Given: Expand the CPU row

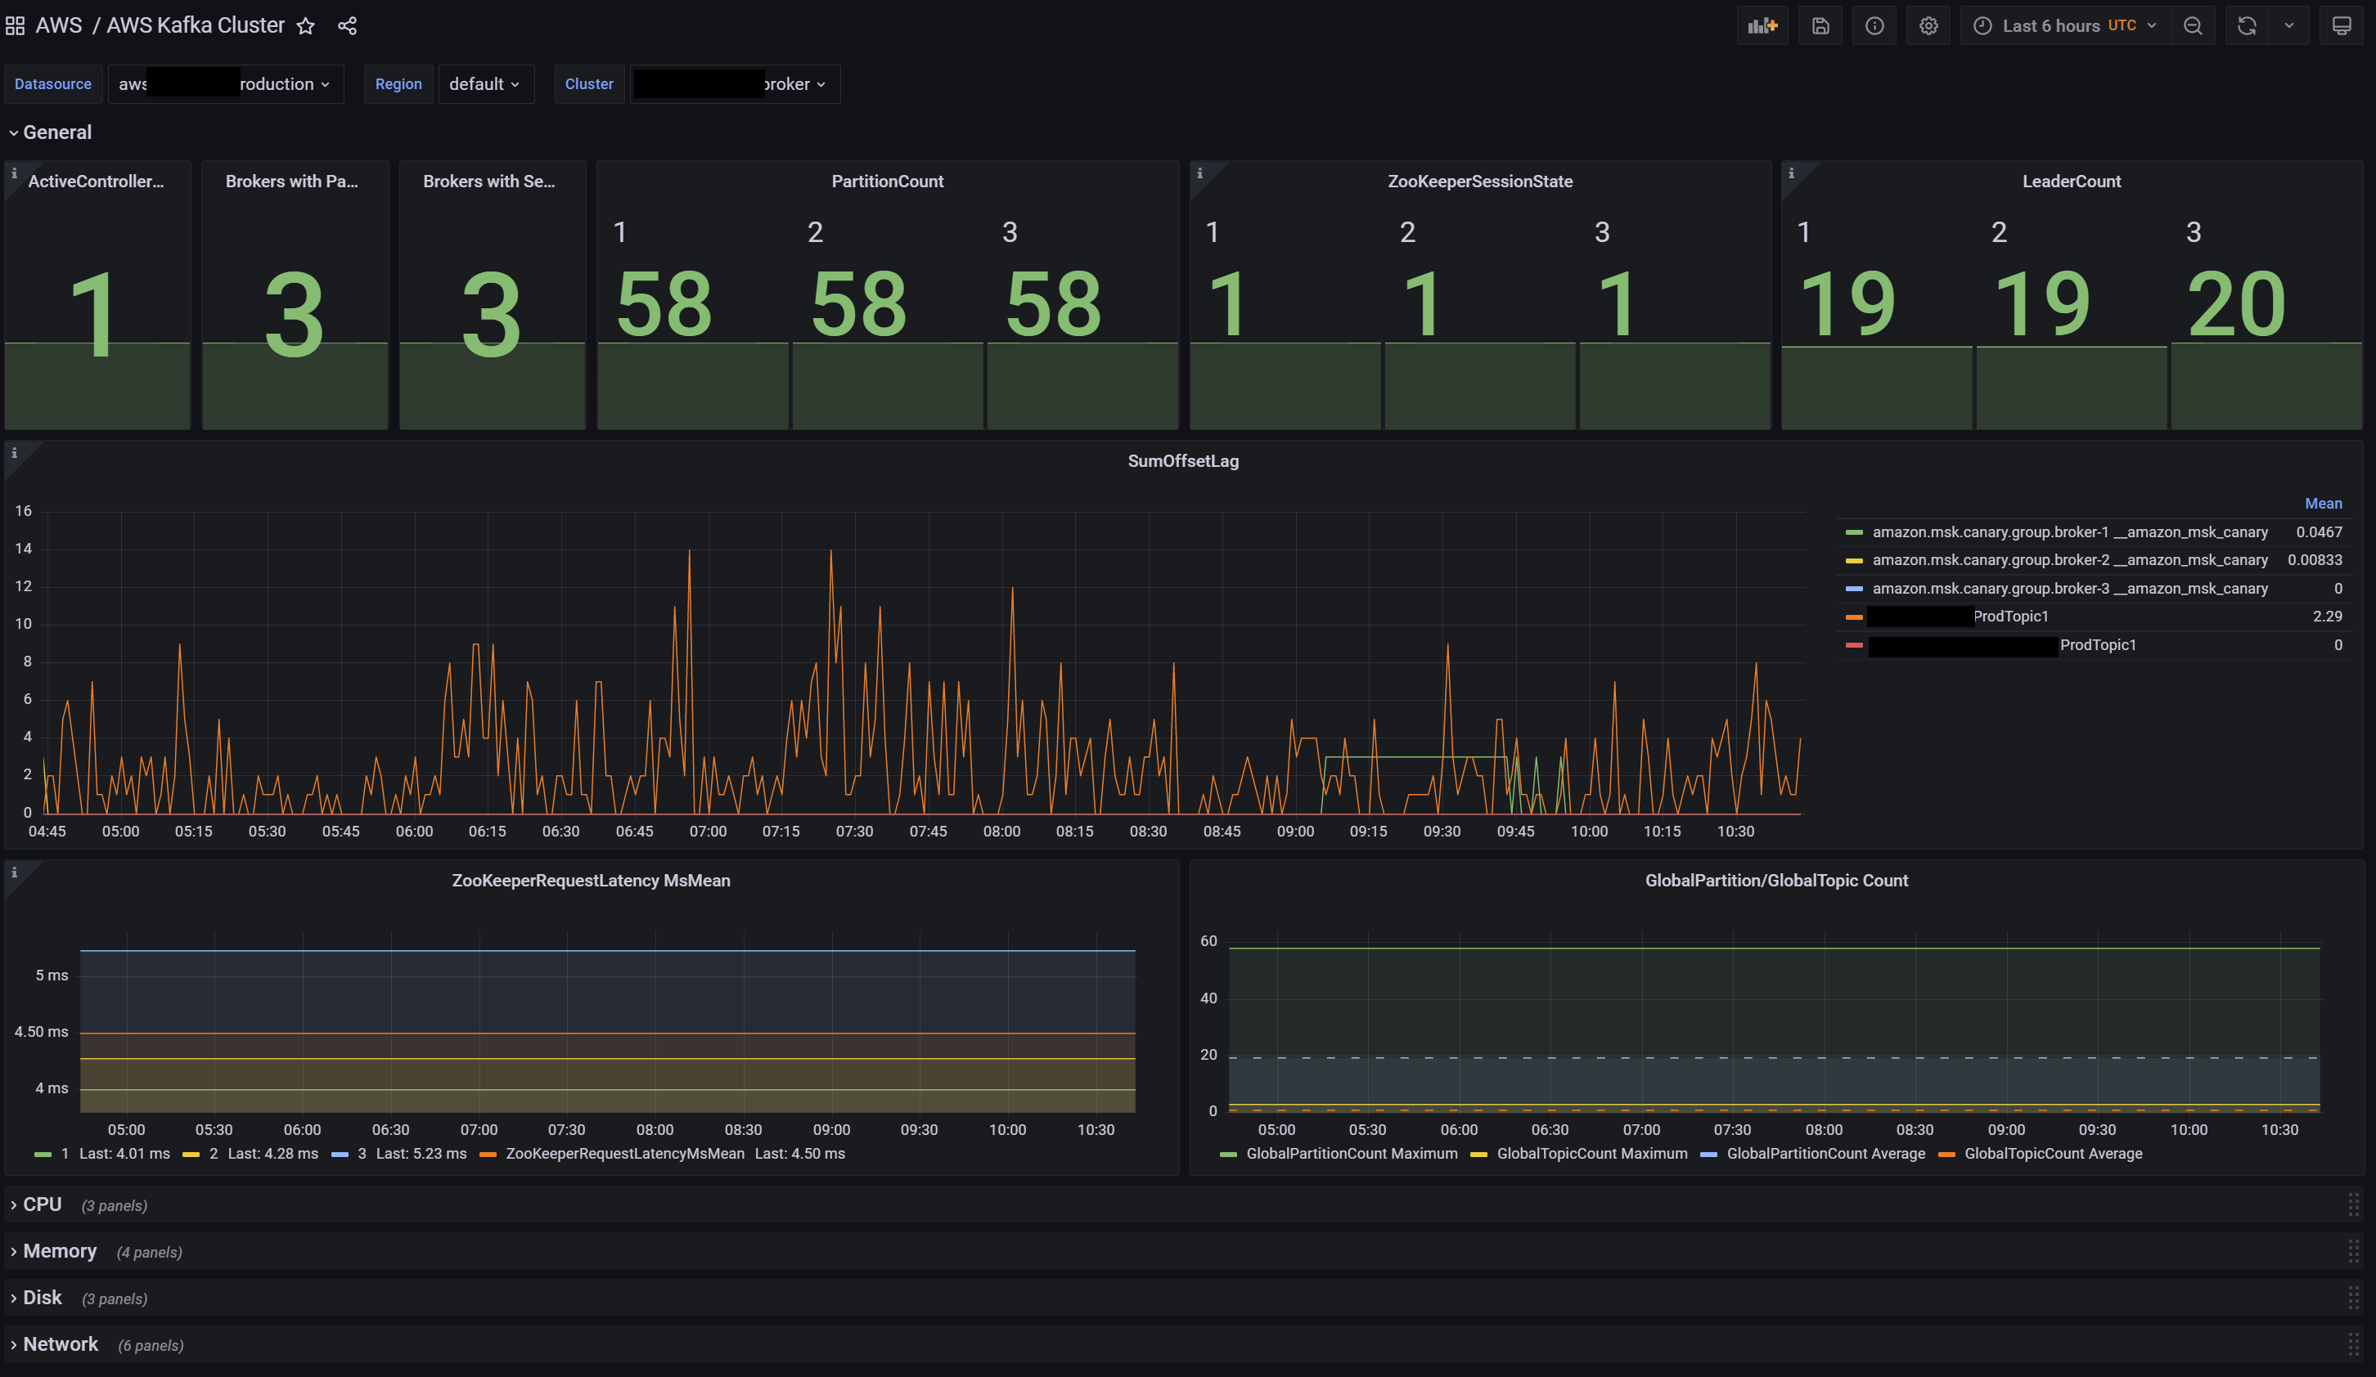Looking at the screenshot, I should (42, 1204).
